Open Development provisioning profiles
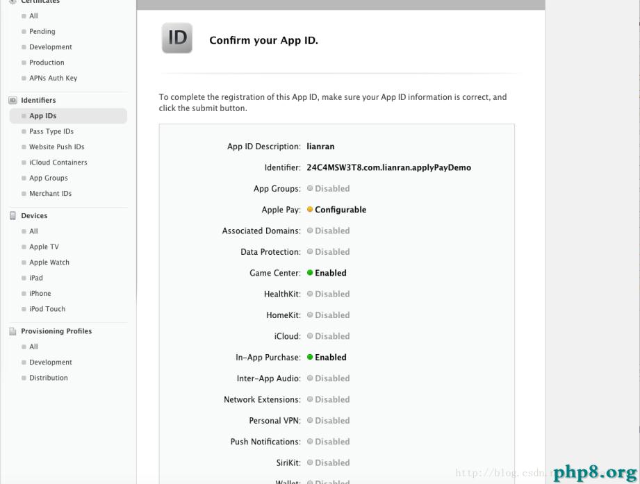This screenshot has width=640, height=484. (x=51, y=362)
